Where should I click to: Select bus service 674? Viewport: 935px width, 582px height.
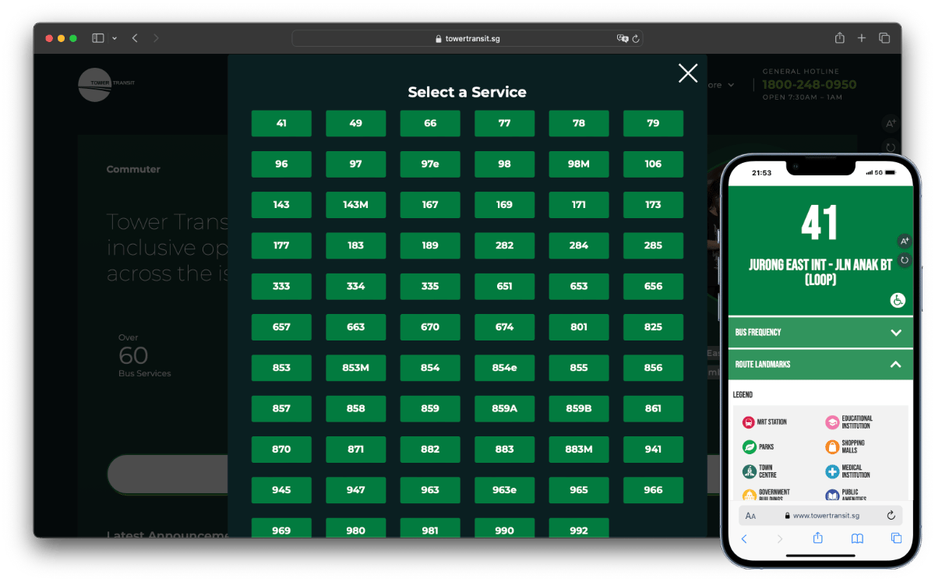(505, 327)
